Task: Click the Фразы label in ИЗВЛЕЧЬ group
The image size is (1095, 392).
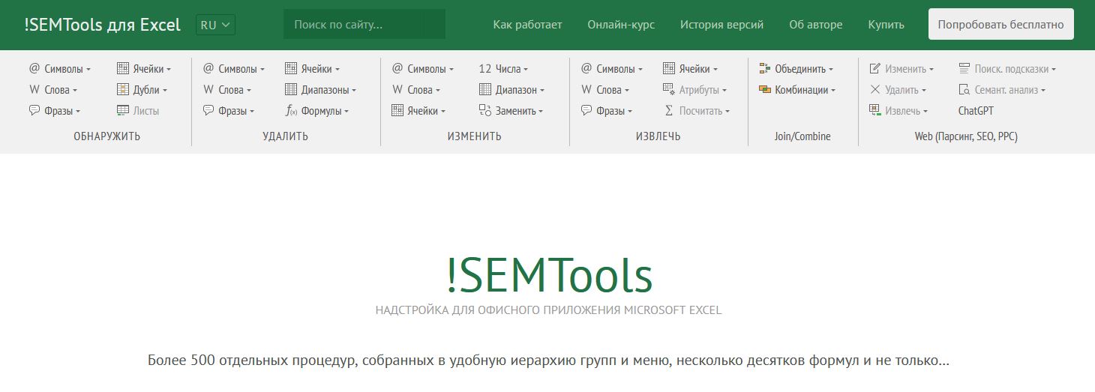Action: point(611,111)
